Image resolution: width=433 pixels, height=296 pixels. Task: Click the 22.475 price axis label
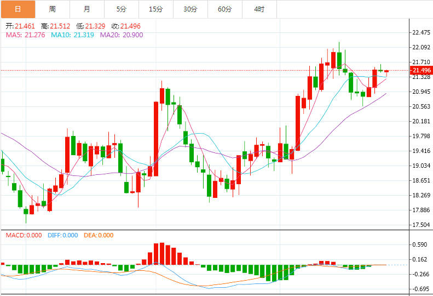click(x=421, y=33)
